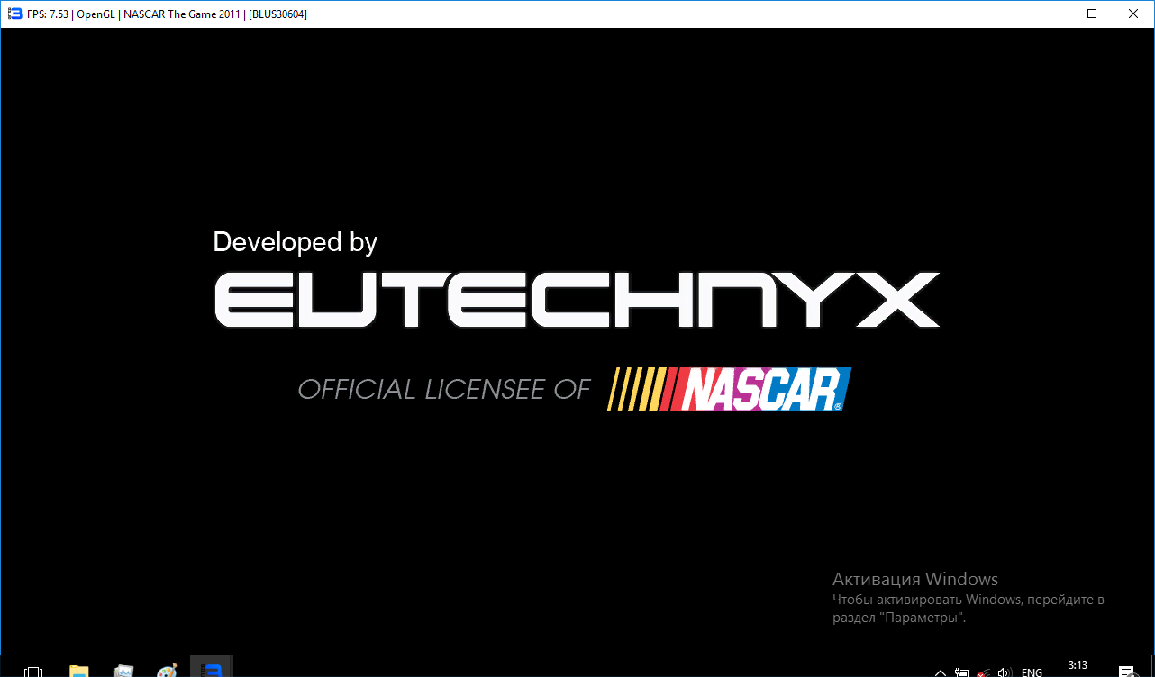Launch Paint from the taskbar

[168, 671]
